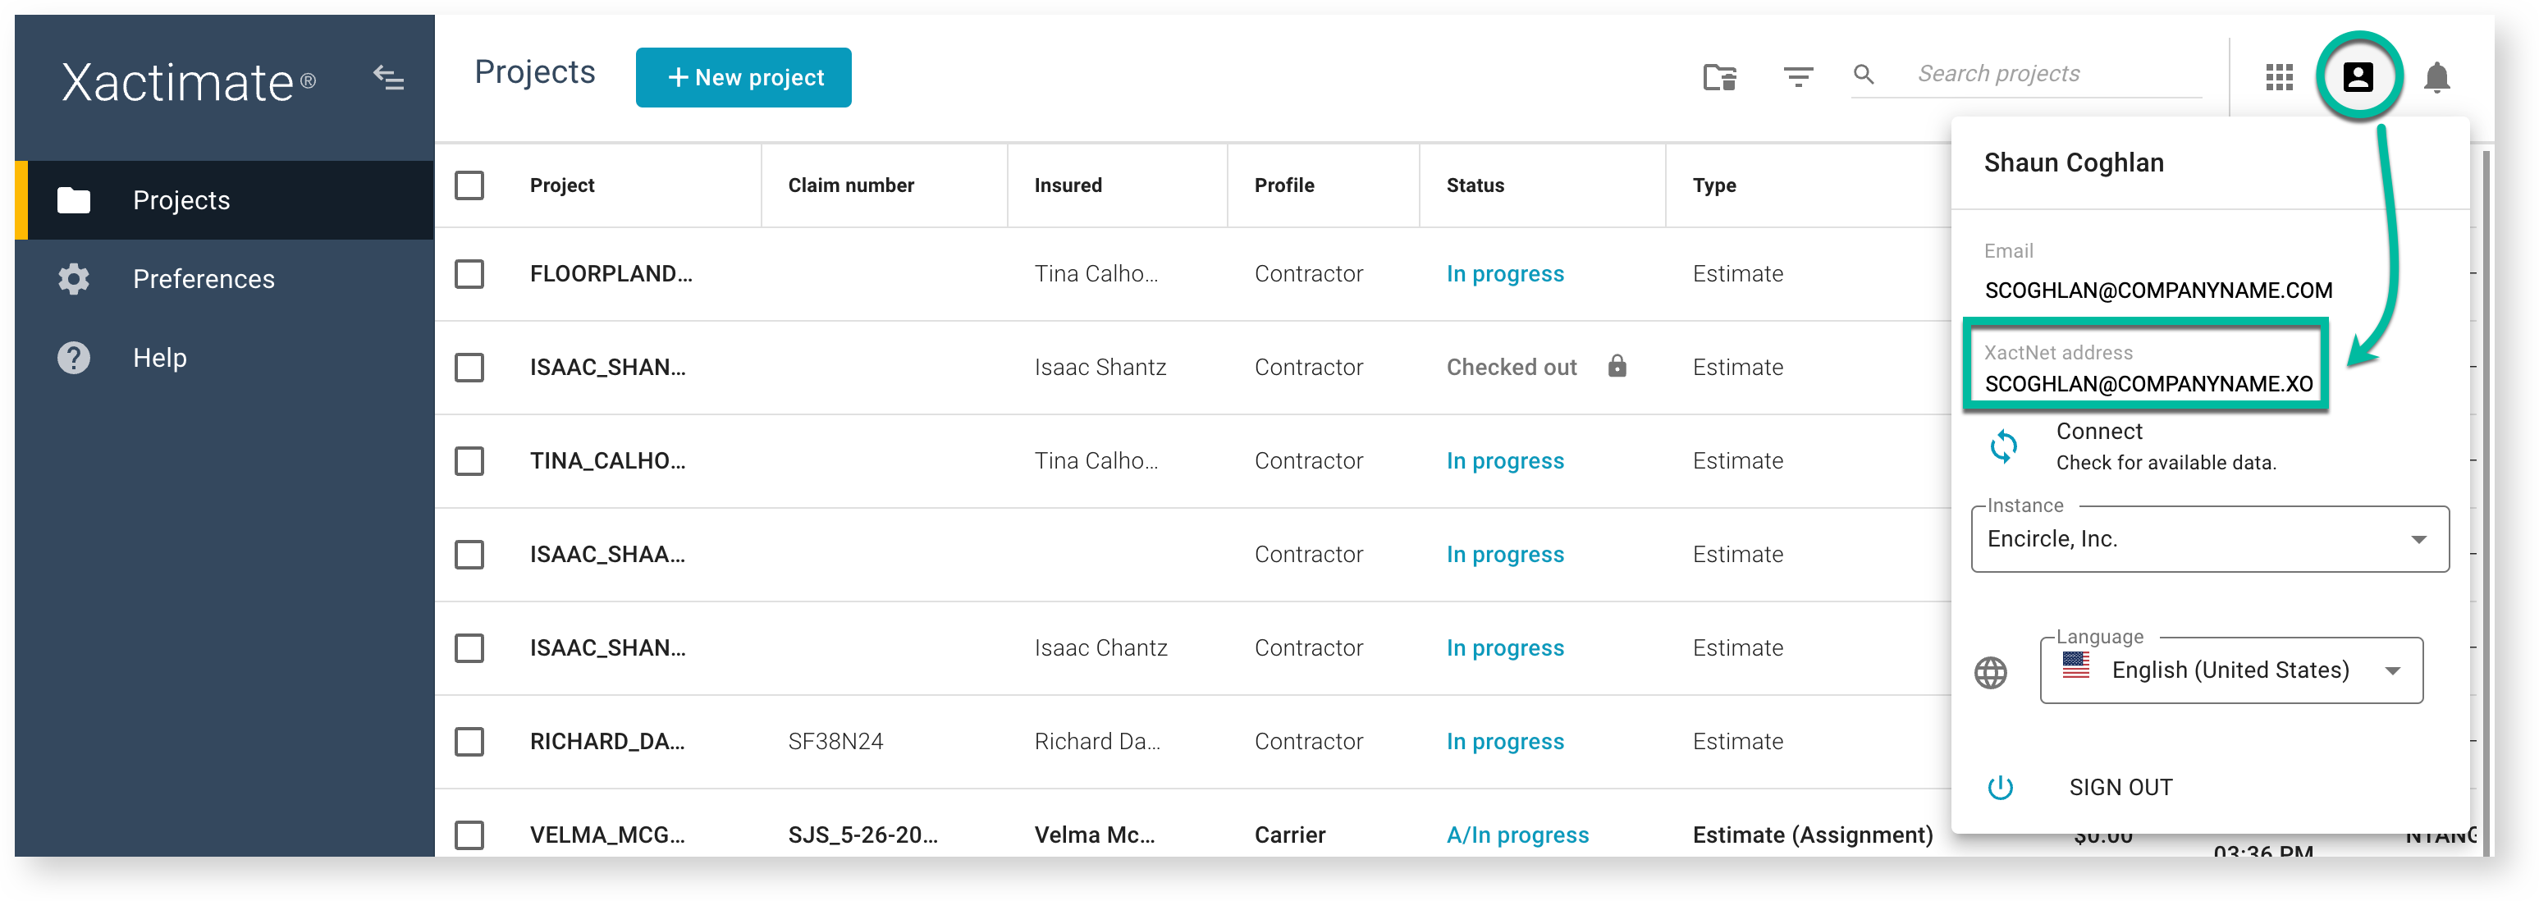Viewport: 2539px width, 901px height.
Task: Click the Connect sync icon
Action: pos(2004,446)
